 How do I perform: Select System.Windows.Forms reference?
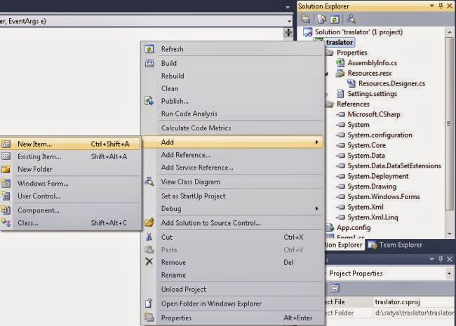coord(384,197)
